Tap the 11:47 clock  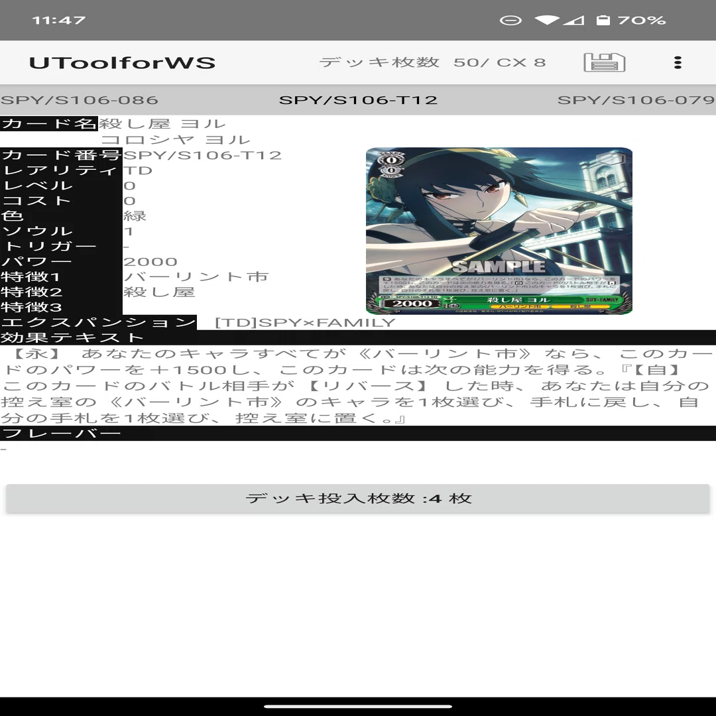[x=58, y=20]
